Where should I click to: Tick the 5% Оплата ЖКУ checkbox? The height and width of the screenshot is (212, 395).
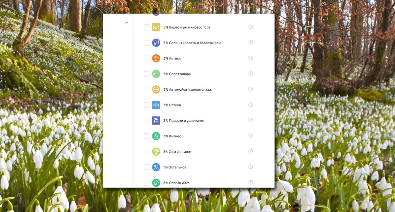[146, 183]
